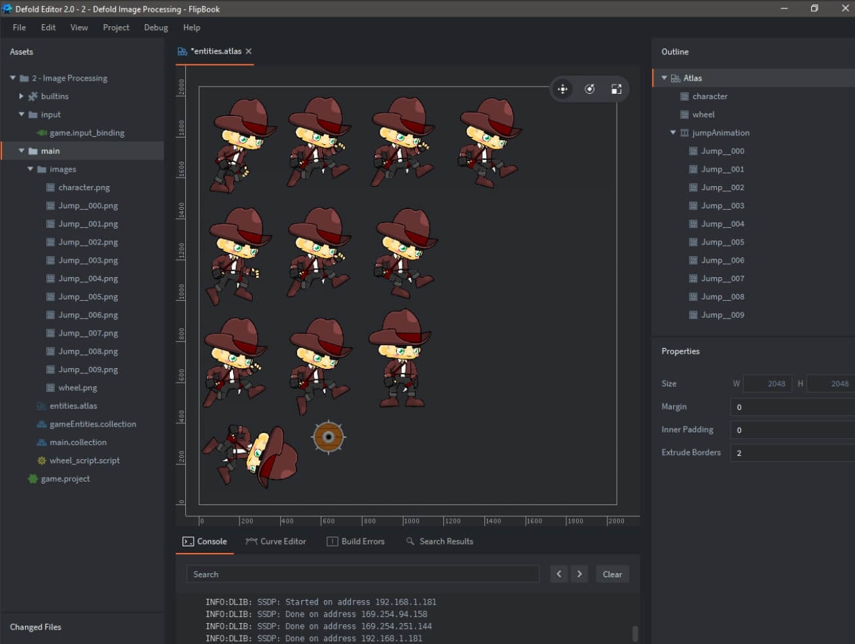Click the Margin value field
Image resolution: width=855 pixels, height=644 pixels.
tap(792, 407)
